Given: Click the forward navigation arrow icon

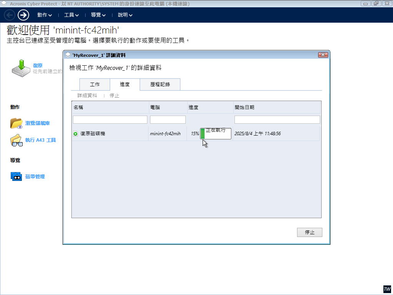Looking at the screenshot, I should pos(23,15).
